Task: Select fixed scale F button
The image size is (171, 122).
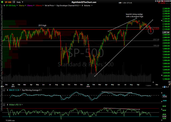Action: tap(169, 87)
